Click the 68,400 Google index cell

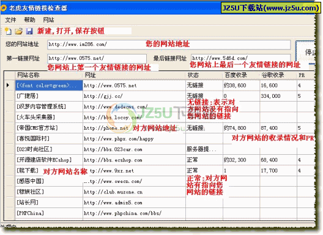tap(278, 160)
